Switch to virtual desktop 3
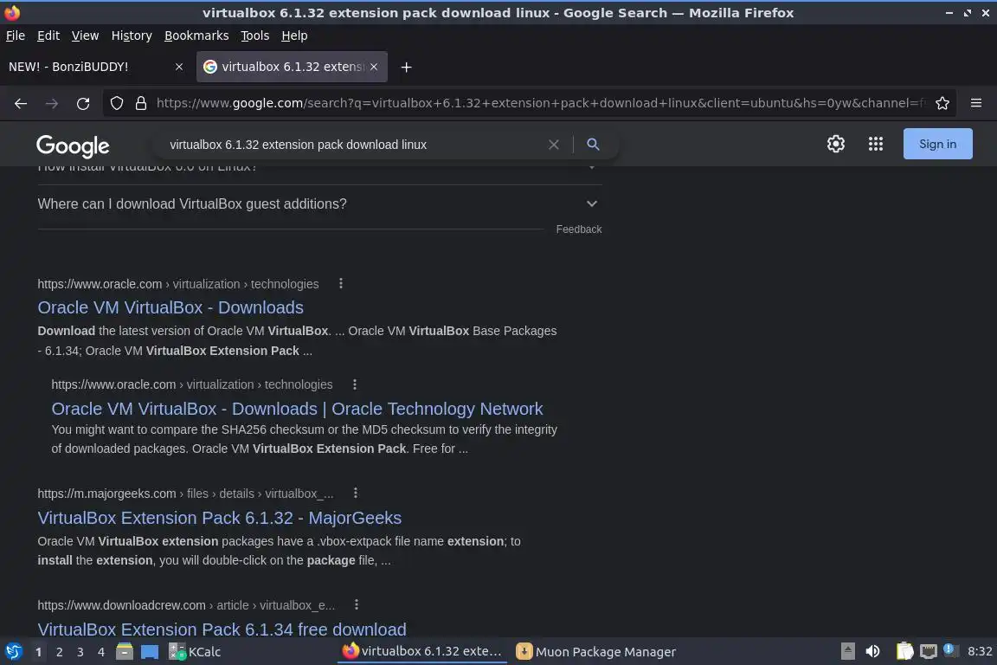Viewport: 997px width, 665px height. [x=80, y=652]
